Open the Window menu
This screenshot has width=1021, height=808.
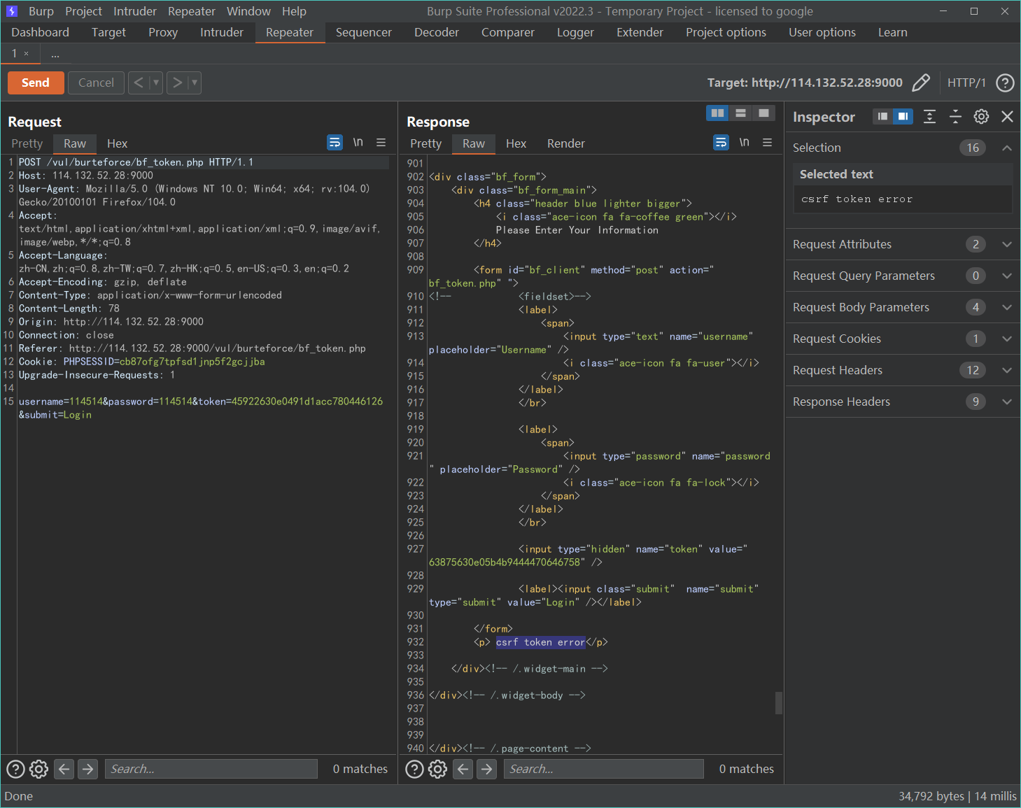point(248,11)
